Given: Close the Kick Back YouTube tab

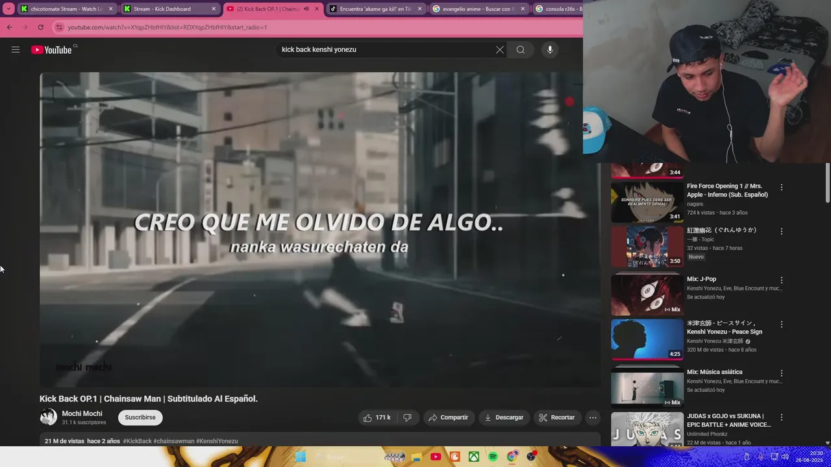Looking at the screenshot, I should [x=317, y=9].
